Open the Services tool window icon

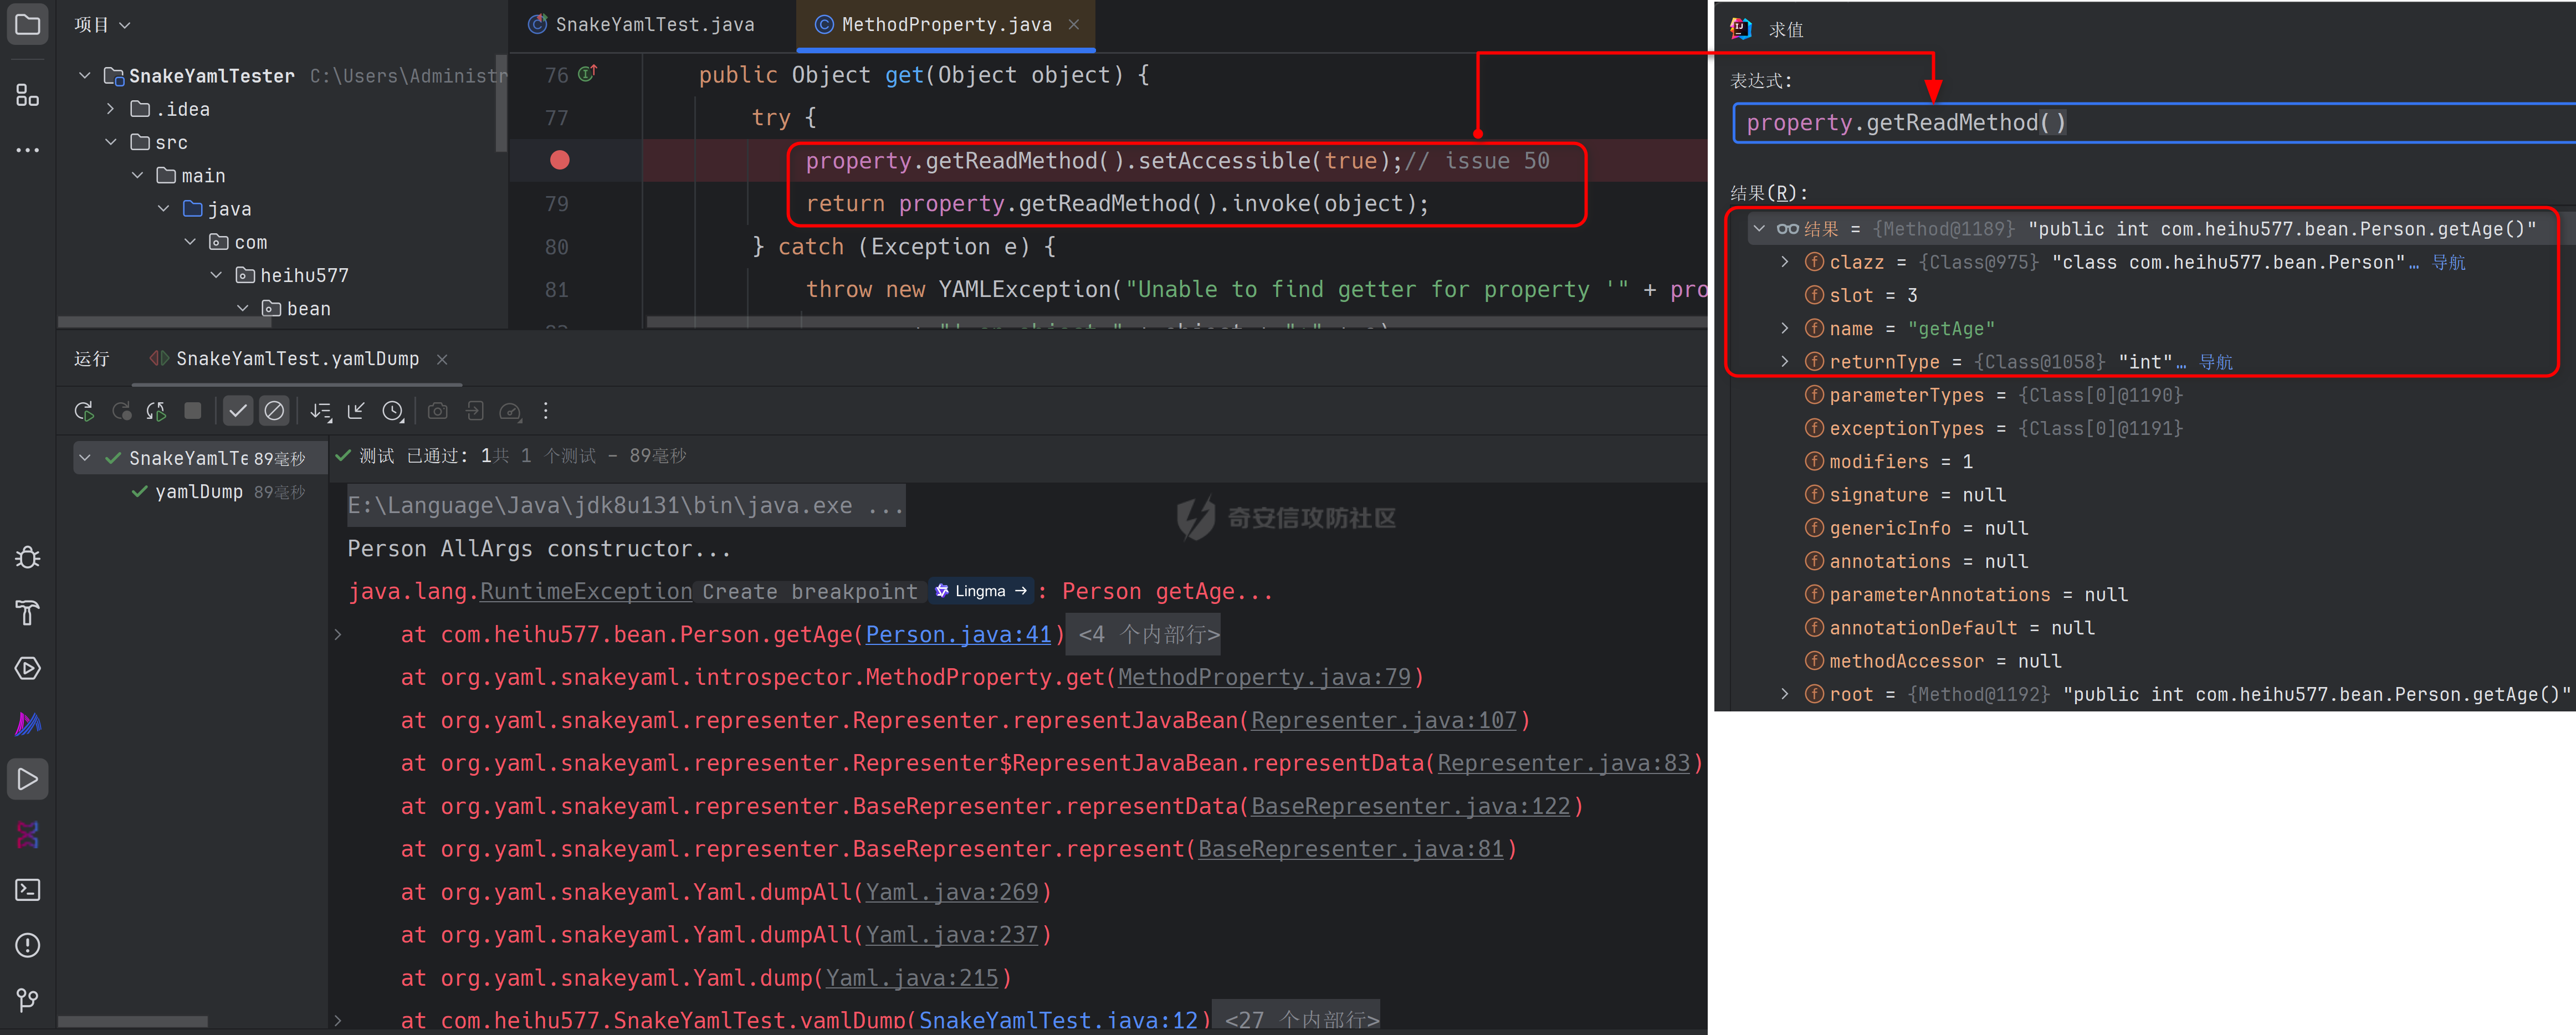28,668
